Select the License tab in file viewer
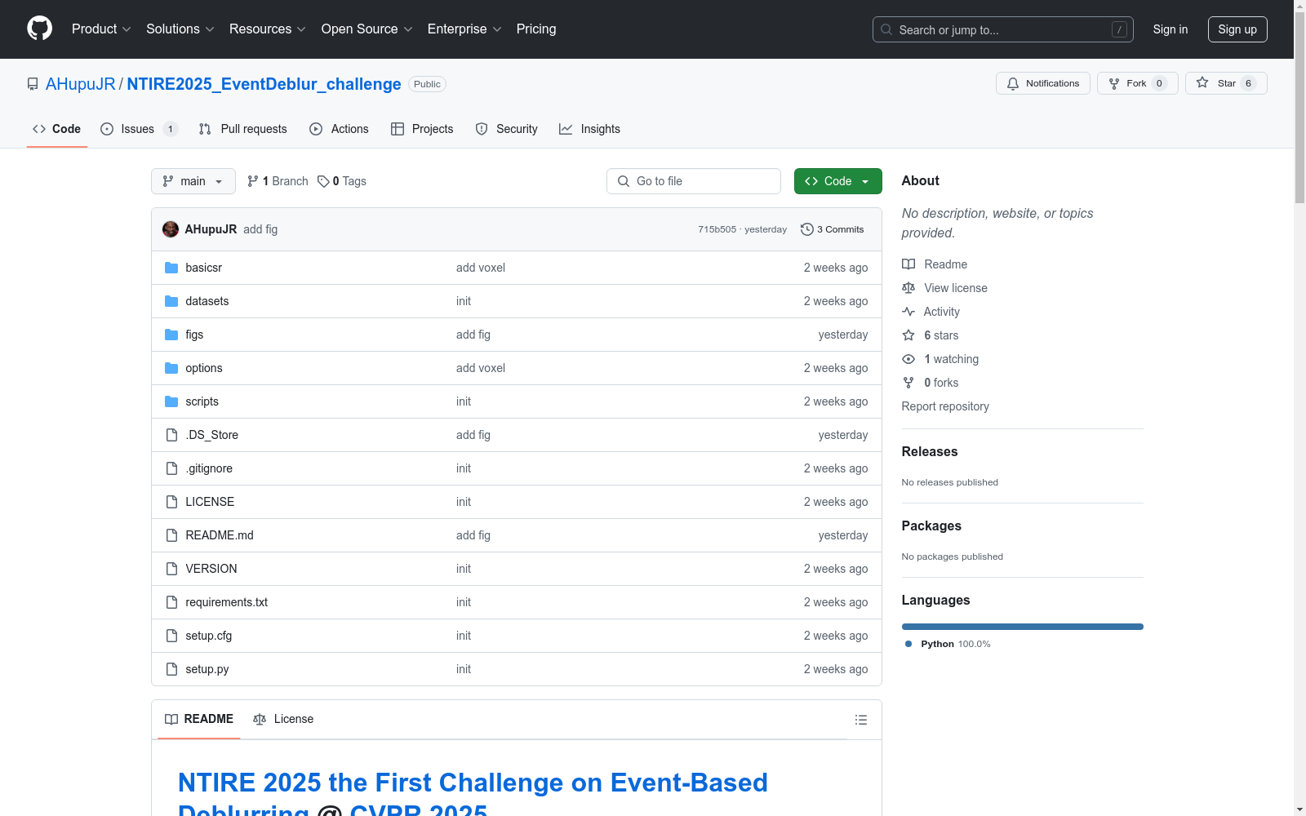1306x816 pixels. click(283, 719)
